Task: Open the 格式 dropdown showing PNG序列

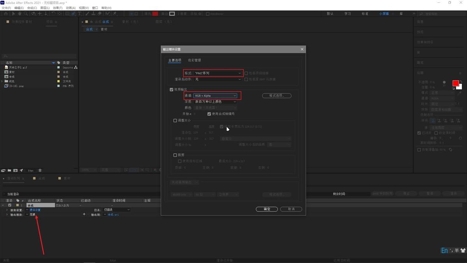Action: [218, 73]
